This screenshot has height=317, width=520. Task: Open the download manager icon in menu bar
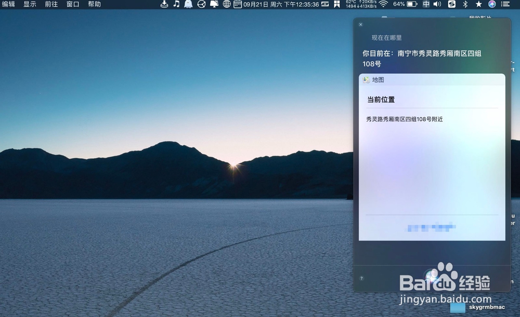coord(164,4)
